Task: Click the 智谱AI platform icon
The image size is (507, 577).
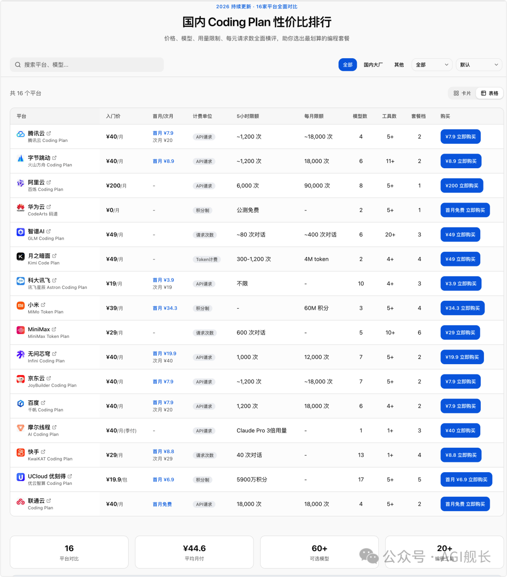Action: 20,231
